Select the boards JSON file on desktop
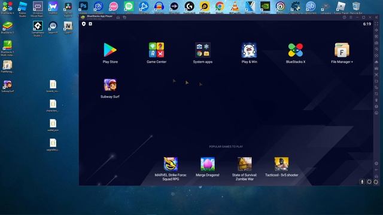 tap(53, 86)
